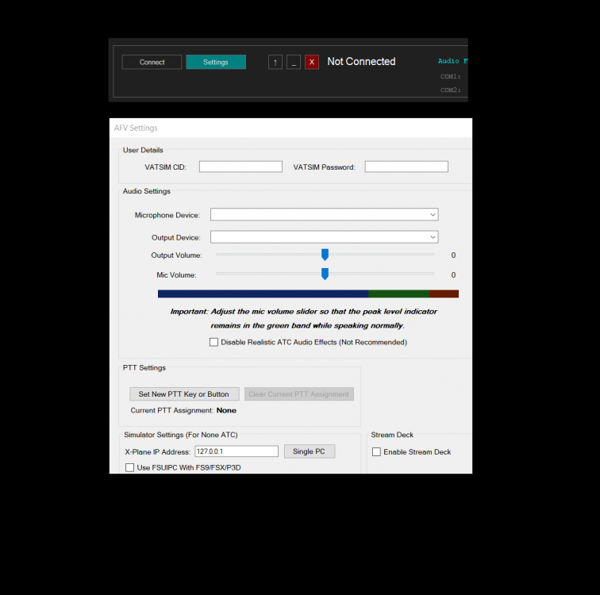Expand the Microphone Device dropdown
600x595 pixels.
coord(324,215)
